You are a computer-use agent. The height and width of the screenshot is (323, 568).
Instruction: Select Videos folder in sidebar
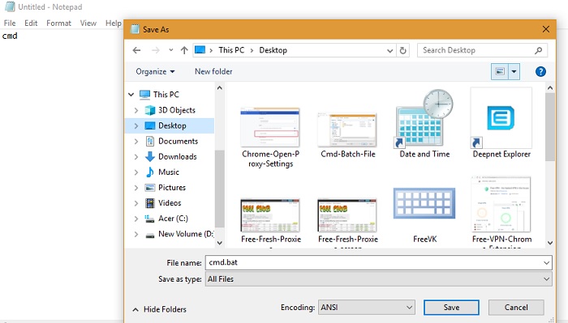(163, 203)
